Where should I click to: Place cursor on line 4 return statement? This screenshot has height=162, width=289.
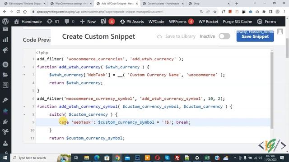tap(76, 83)
